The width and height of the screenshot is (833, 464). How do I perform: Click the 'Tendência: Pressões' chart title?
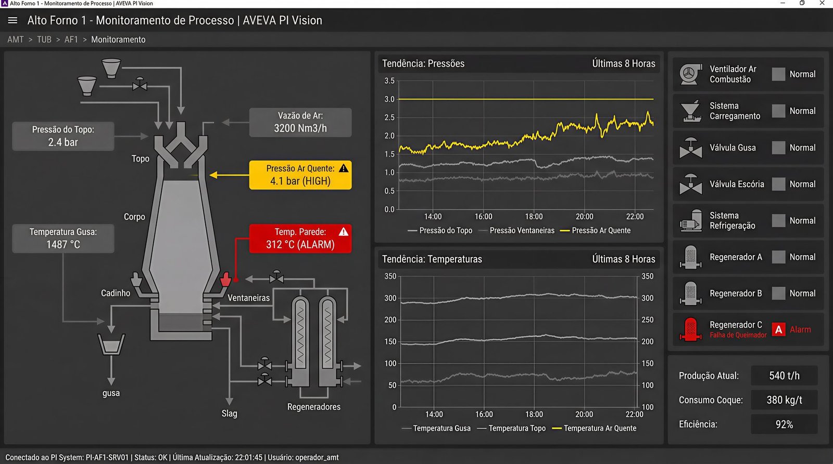click(x=423, y=63)
